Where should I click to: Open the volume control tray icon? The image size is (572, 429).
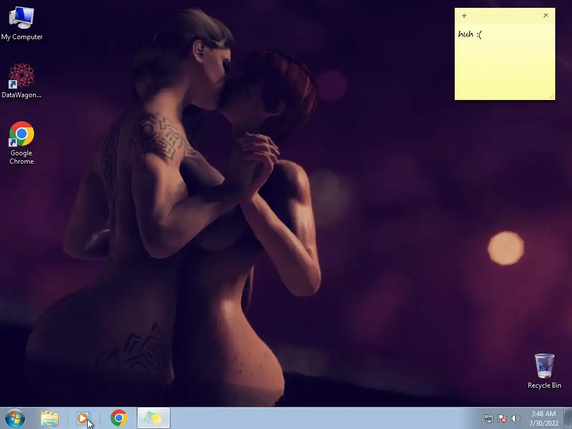pos(516,418)
